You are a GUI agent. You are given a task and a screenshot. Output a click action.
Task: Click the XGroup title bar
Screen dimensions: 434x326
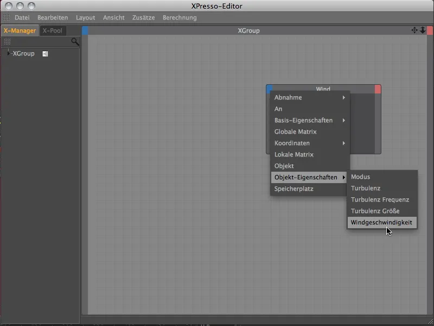point(248,30)
